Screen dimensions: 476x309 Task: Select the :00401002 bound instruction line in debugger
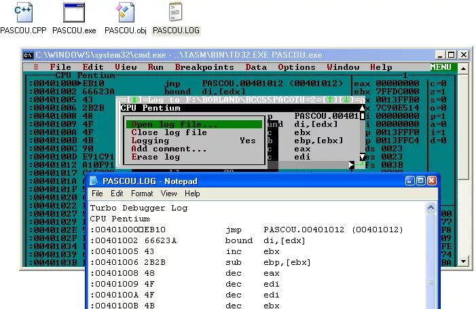(x=137, y=92)
